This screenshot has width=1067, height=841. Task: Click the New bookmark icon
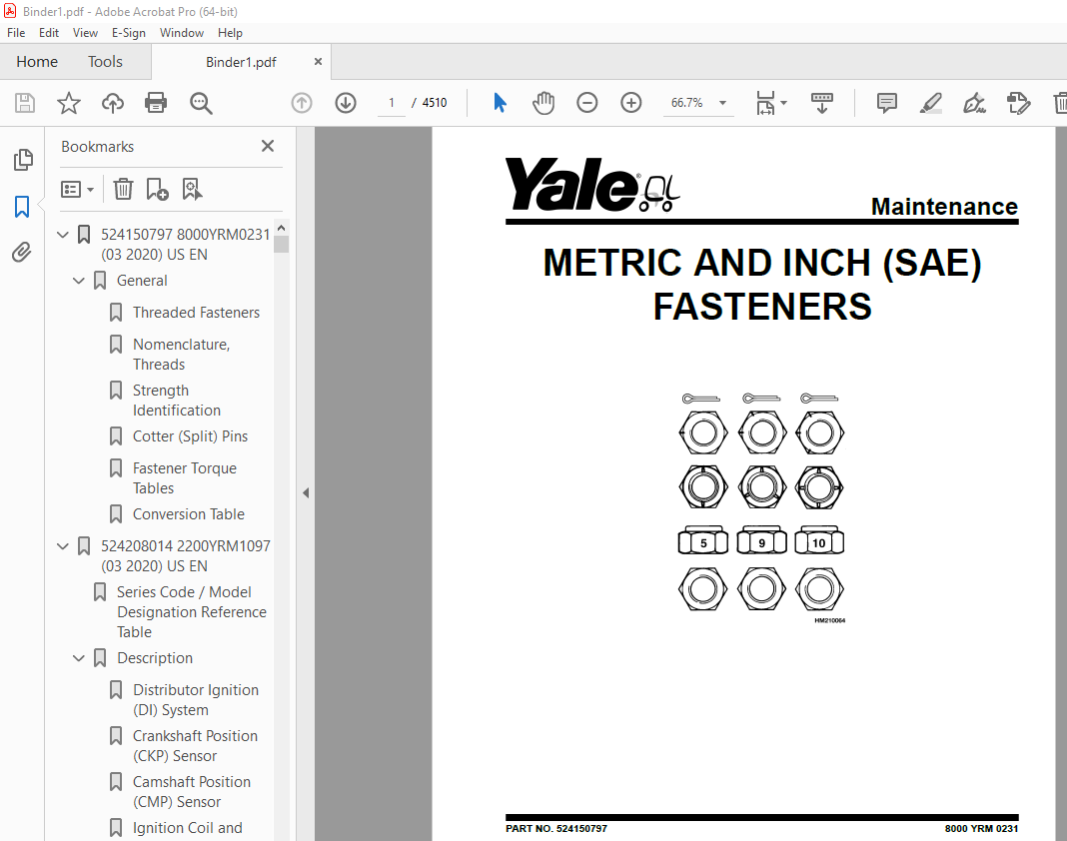(157, 189)
